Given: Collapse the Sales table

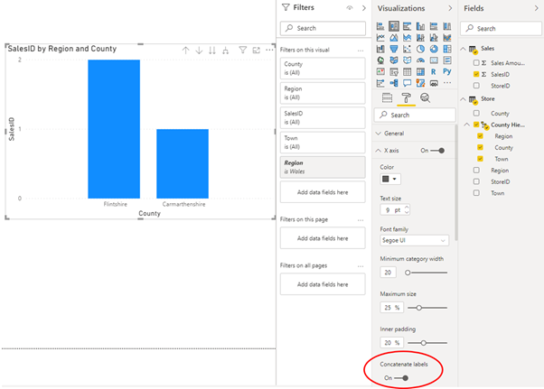Looking at the screenshot, I should click(x=464, y=49).
